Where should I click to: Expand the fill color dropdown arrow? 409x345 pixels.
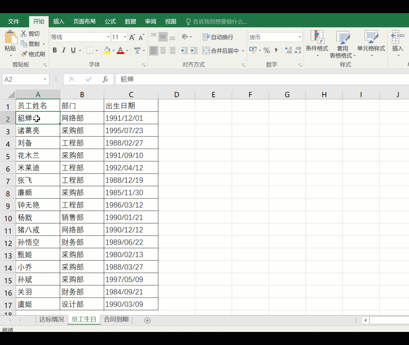coord(113,51)
